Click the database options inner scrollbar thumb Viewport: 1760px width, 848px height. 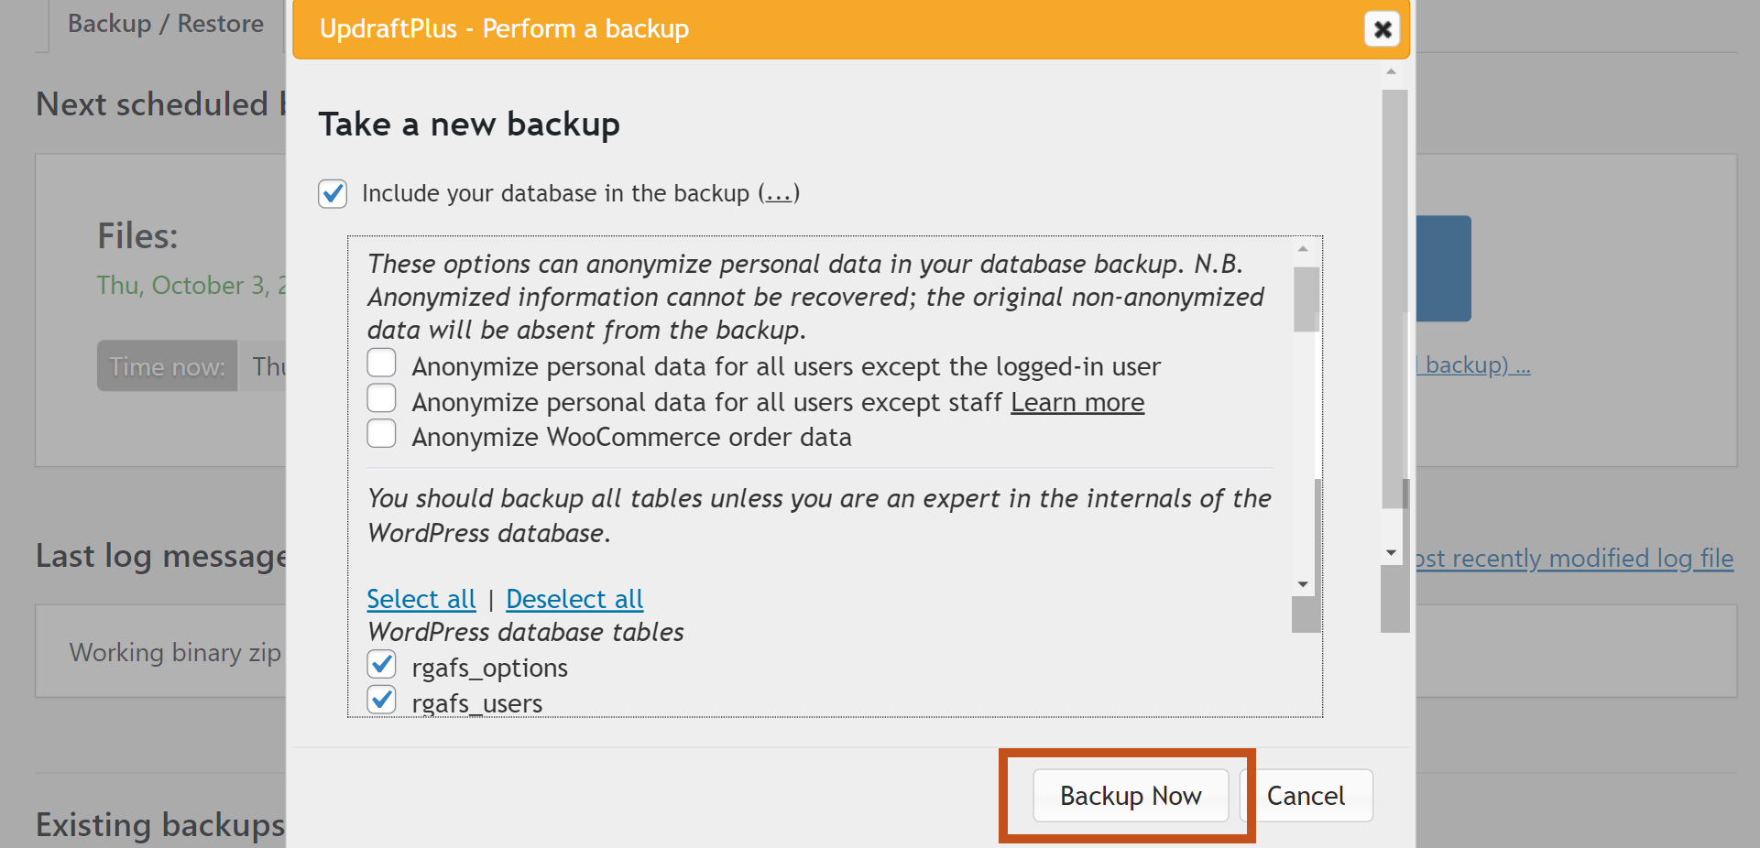click(1306, 299)
